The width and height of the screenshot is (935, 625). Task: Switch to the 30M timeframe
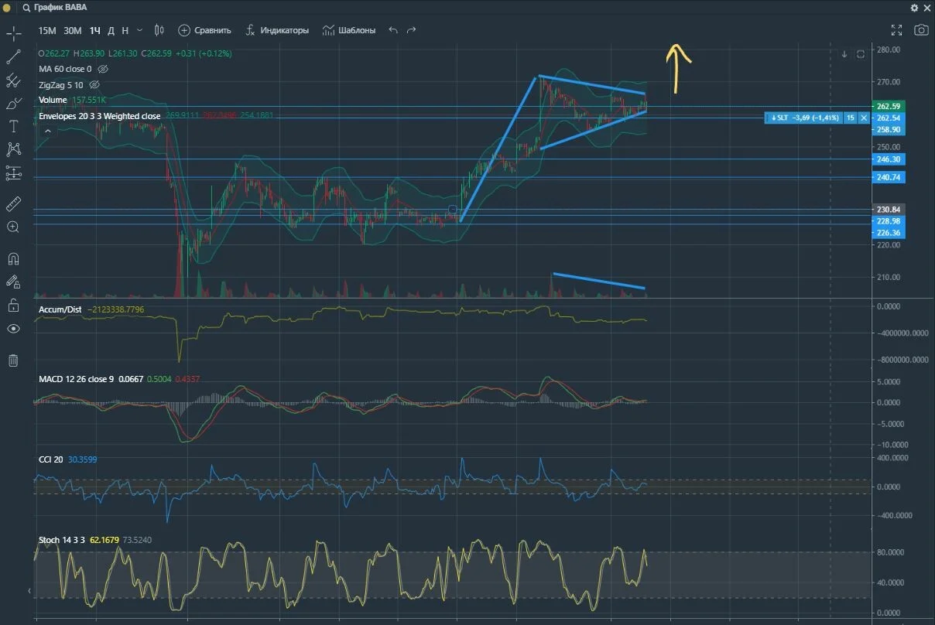(73, 30)
